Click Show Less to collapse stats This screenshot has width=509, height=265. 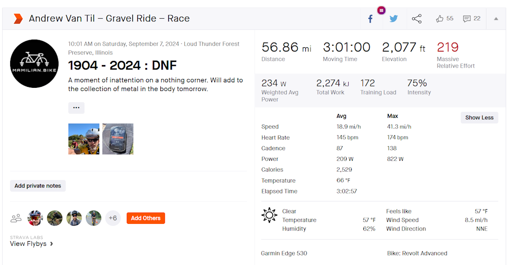point(479,117)
